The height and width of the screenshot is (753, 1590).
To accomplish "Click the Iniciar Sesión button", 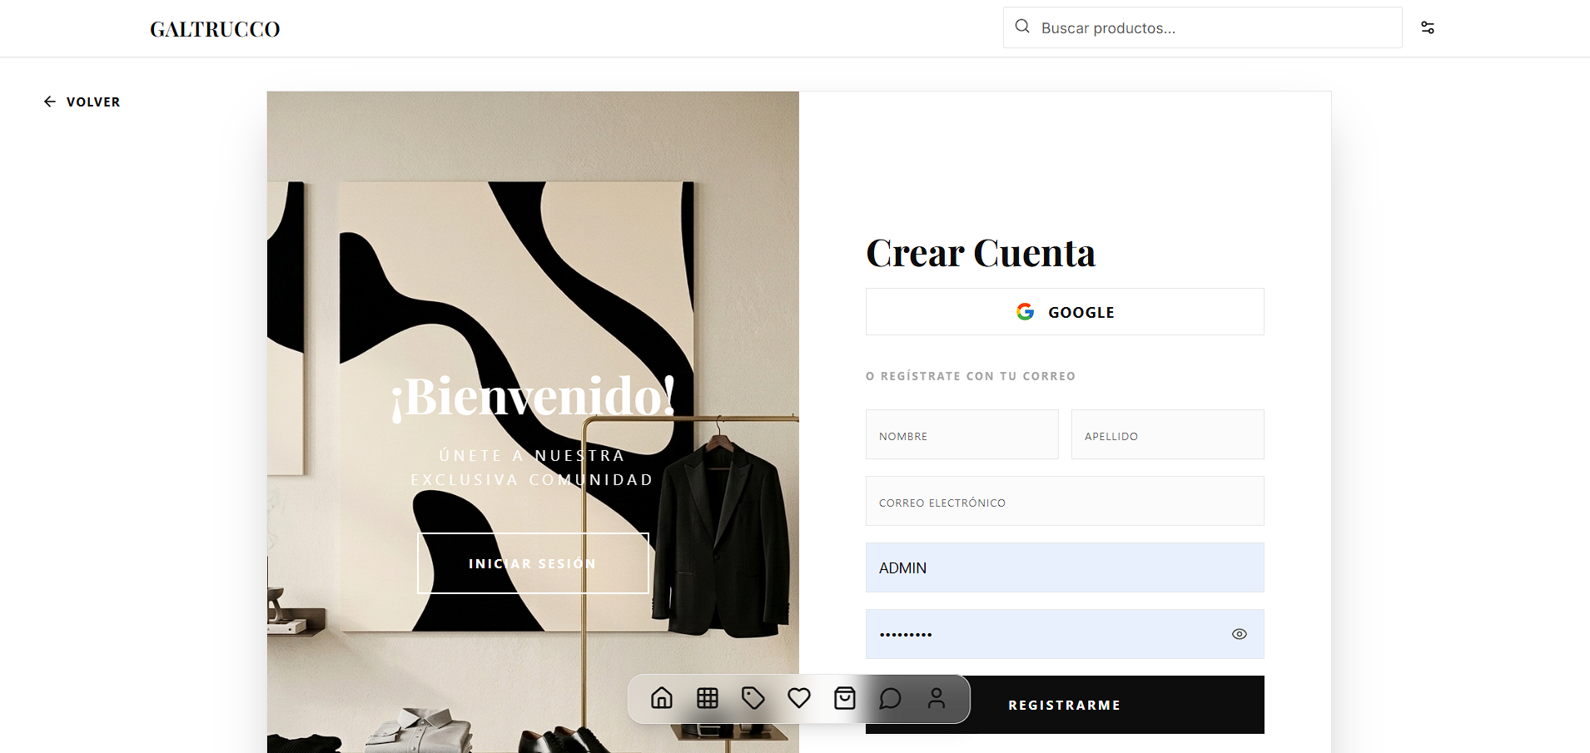I will point(533,563).
